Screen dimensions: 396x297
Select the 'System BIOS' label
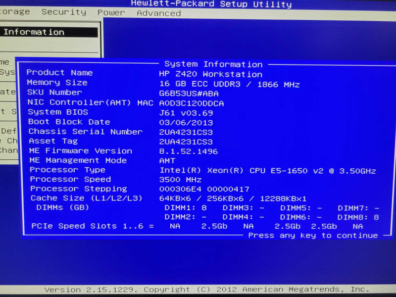click(58, 112)
